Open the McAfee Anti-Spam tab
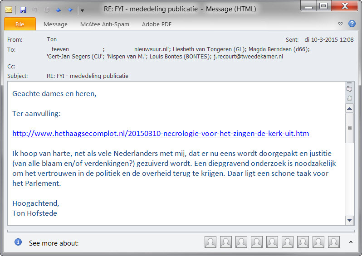 pyautogui.click(x=105, y=24)
